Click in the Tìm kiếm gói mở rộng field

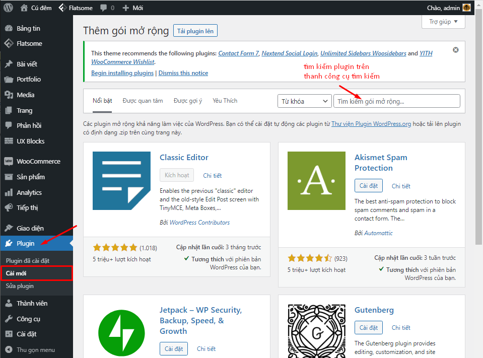397,101
